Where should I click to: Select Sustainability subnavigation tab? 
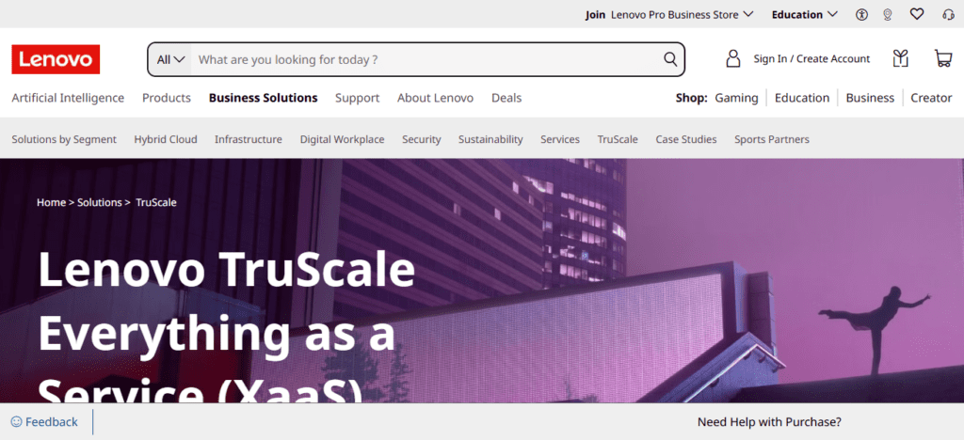490,139
